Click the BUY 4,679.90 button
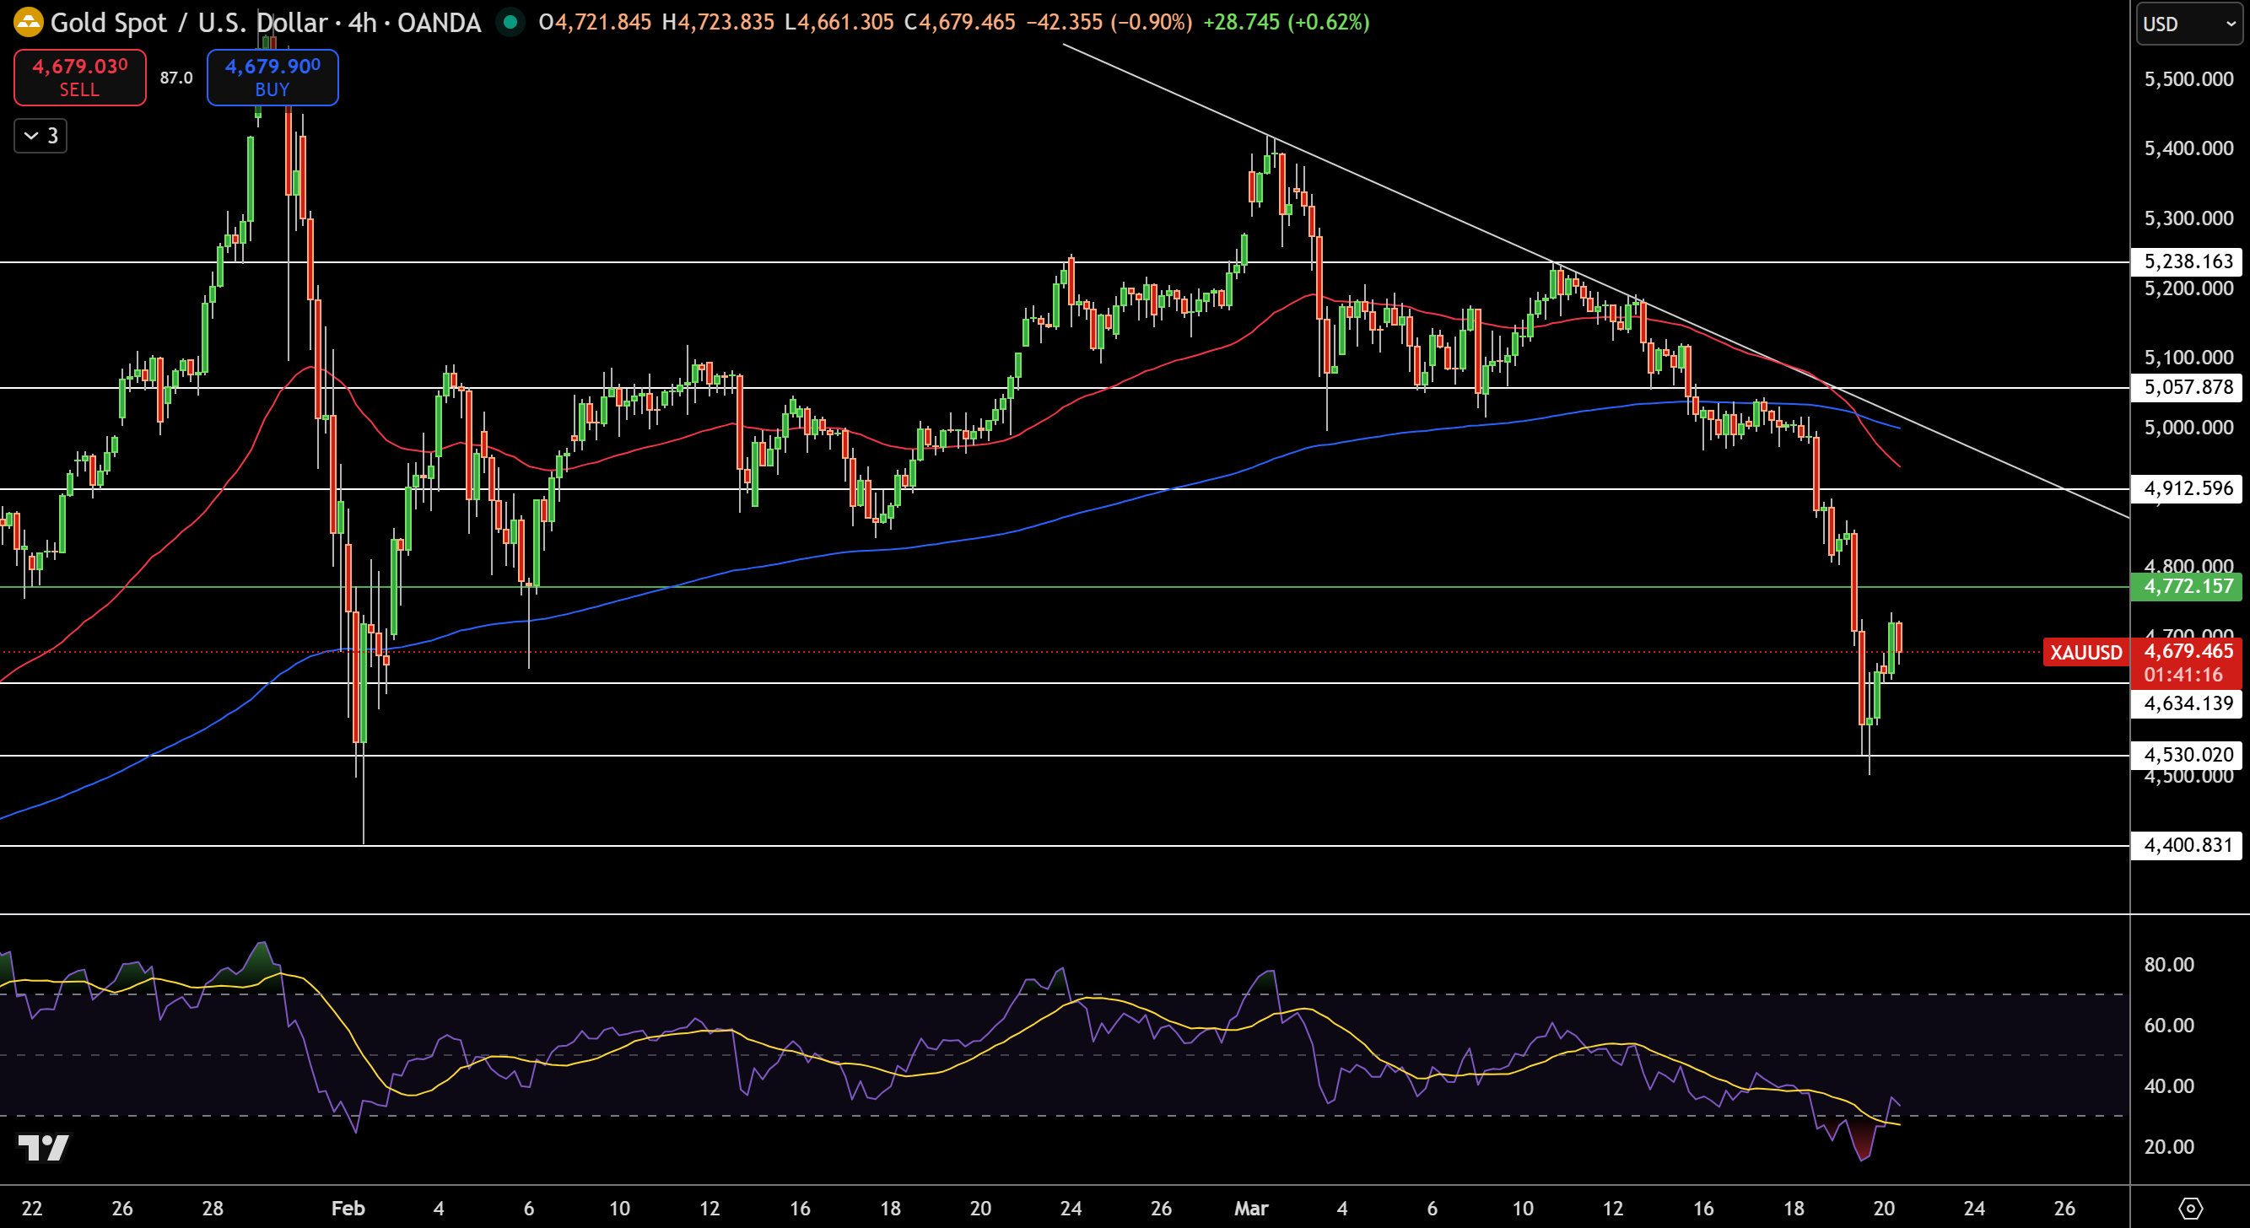The width and height of the screenshot is (2250, 1228). 272,77
